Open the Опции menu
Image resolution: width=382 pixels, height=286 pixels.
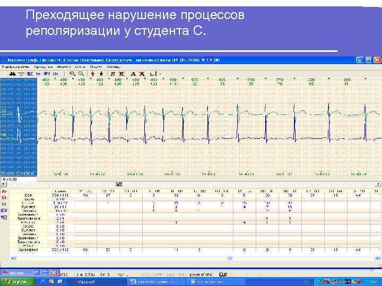95,66
